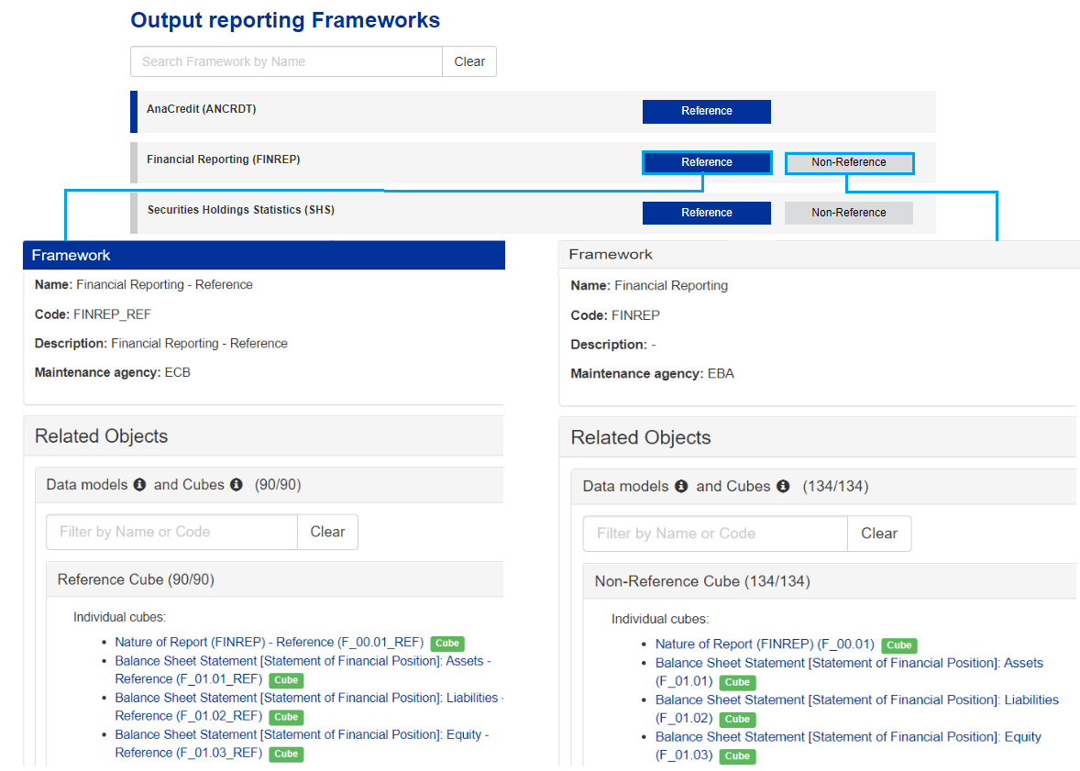This screenshot has height=771, width=1080.
Task: Open the FINREP Non-Reference framework
Action: pos(848,162)
